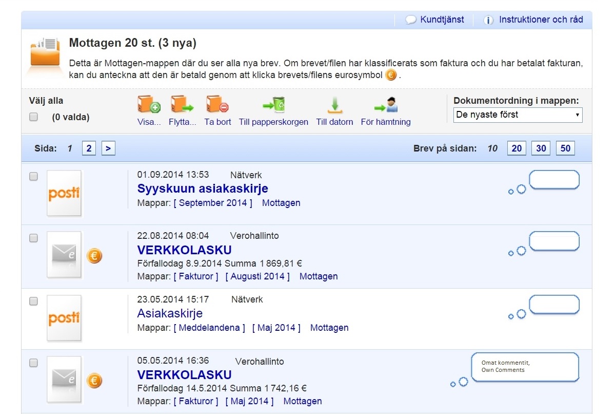Image resolution: width=615 pixels, height=414 pixels.
Task: Toggle the Välj alla checkbox
Action: (34, 117)
